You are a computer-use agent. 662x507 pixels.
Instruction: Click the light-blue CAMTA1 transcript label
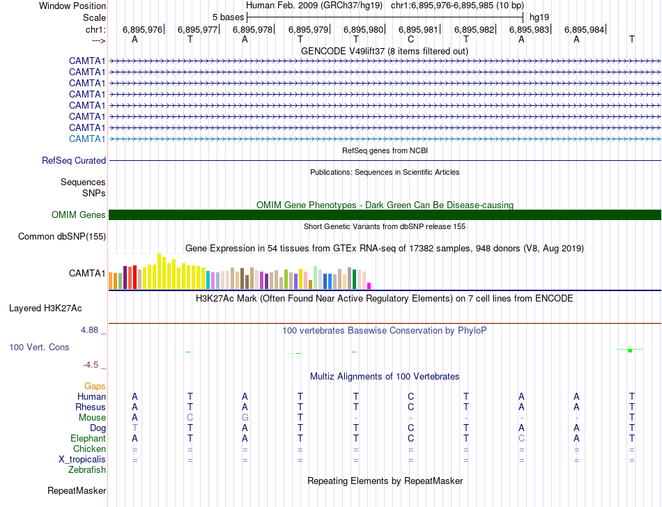87,139
